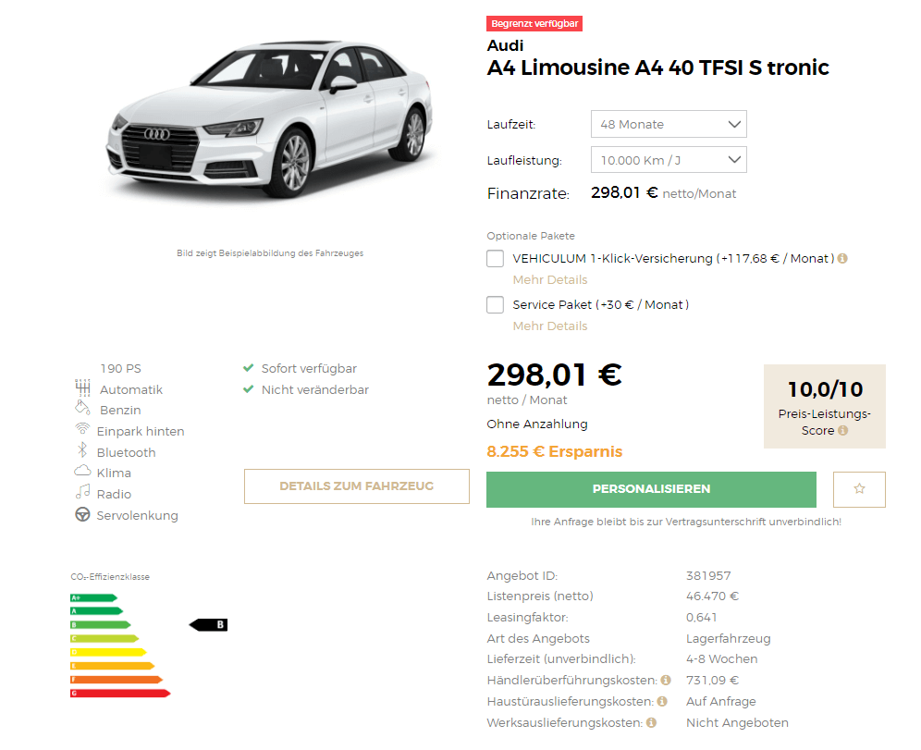Click the Leasingfaktor value 0,641
921x750 pixels.
click(701, 617)
